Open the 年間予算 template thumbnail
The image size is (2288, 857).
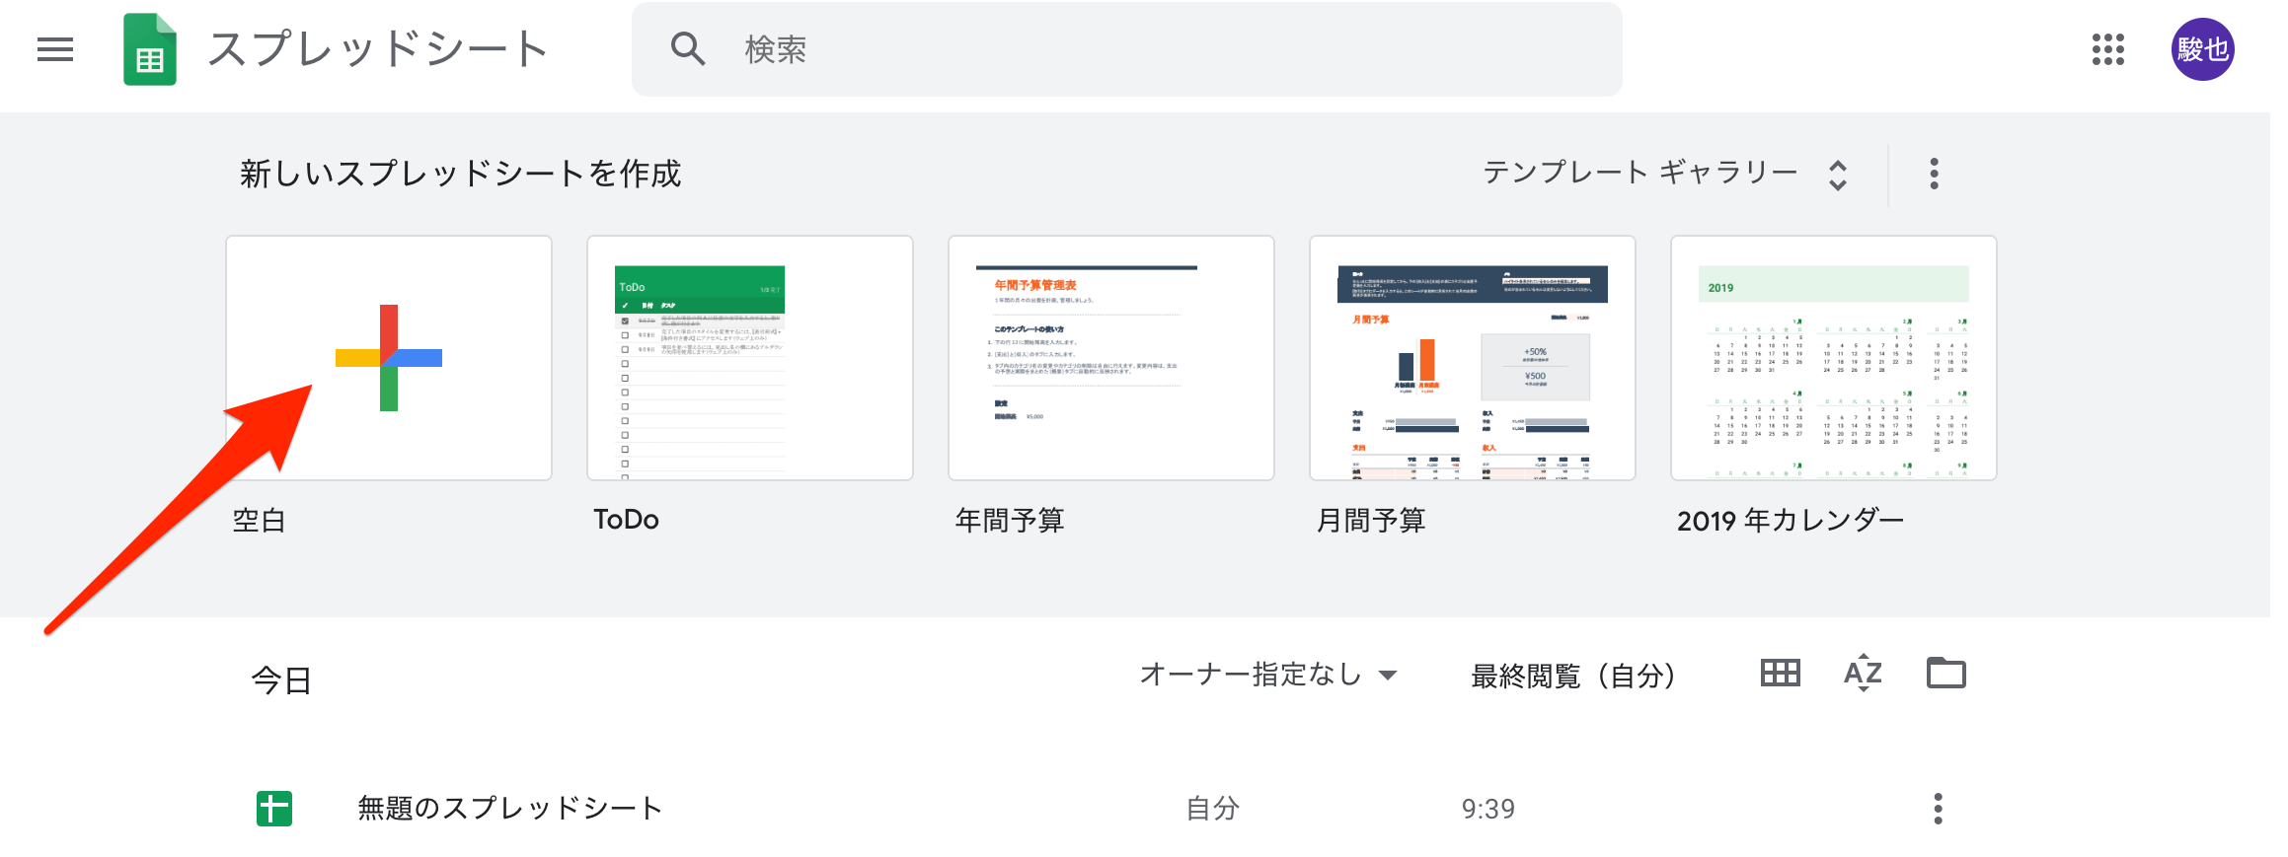pyautogui.click(x=1111, y=358)
